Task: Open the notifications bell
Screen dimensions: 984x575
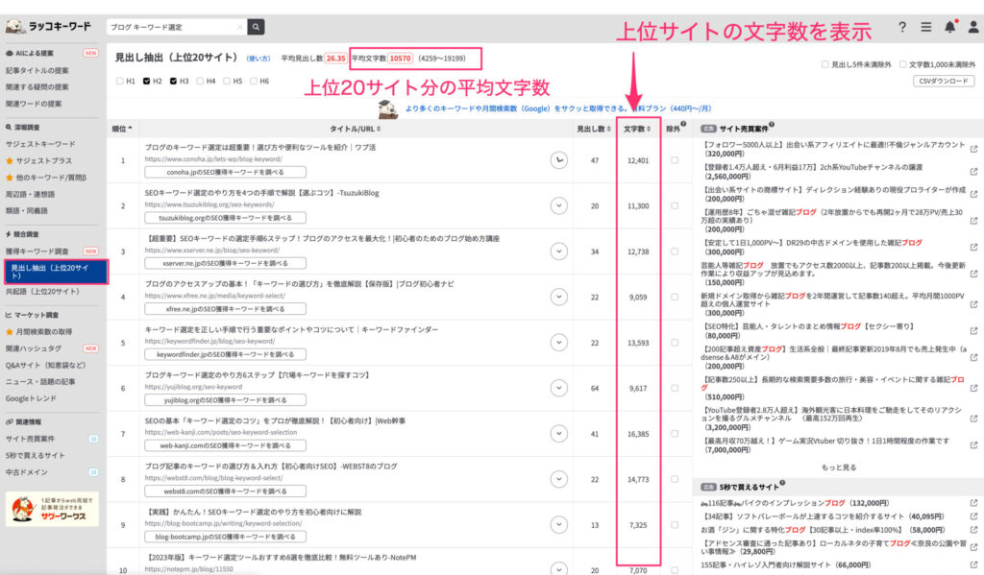Action: 950,27
